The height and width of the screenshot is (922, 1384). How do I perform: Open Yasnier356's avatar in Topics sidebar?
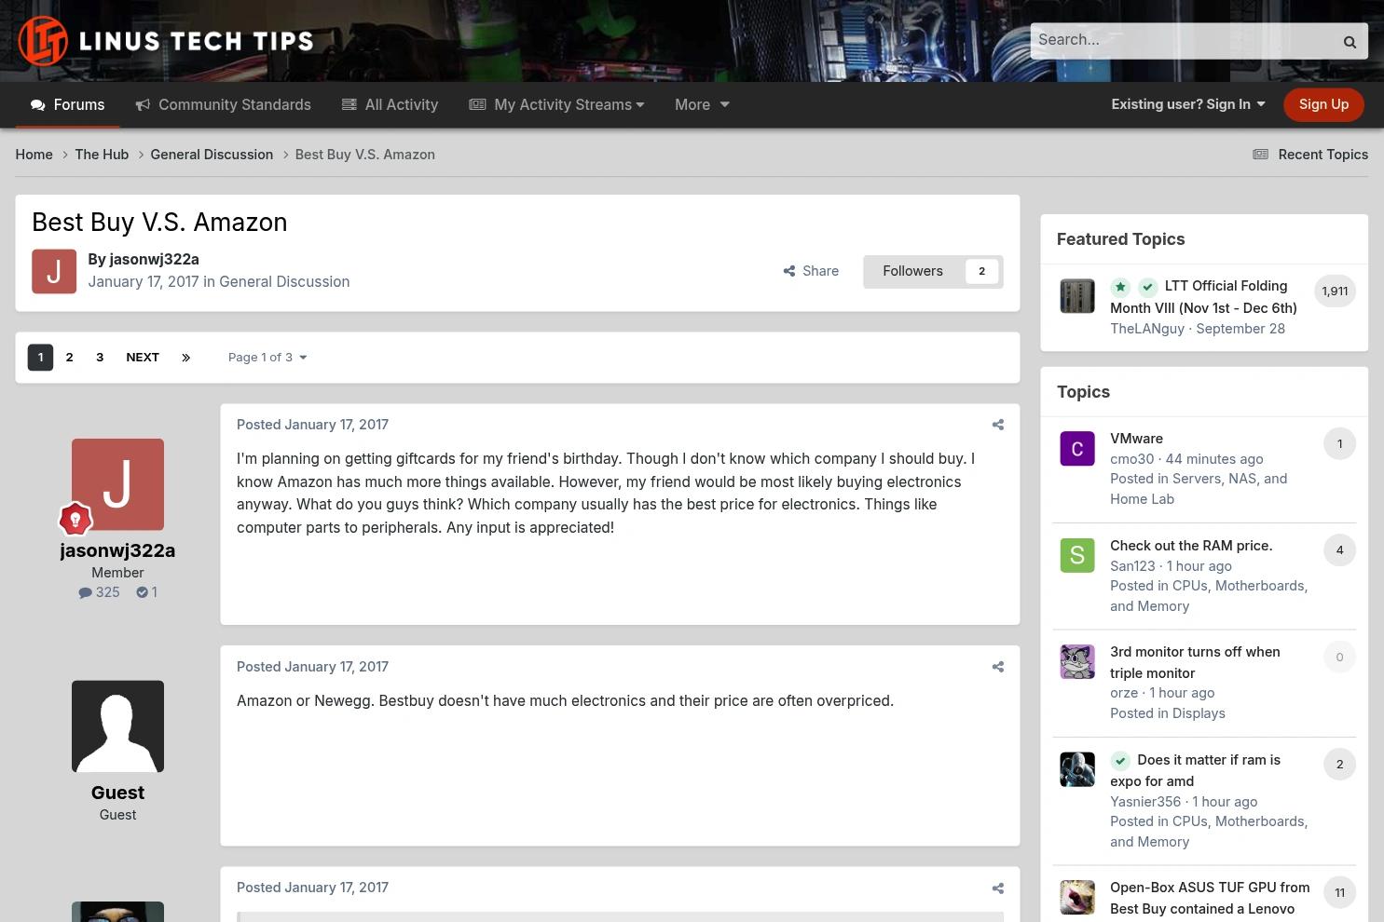1077,770
